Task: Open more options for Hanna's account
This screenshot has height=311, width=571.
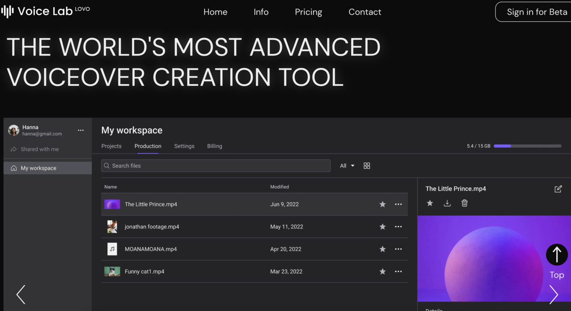Action: pos(81,130)
